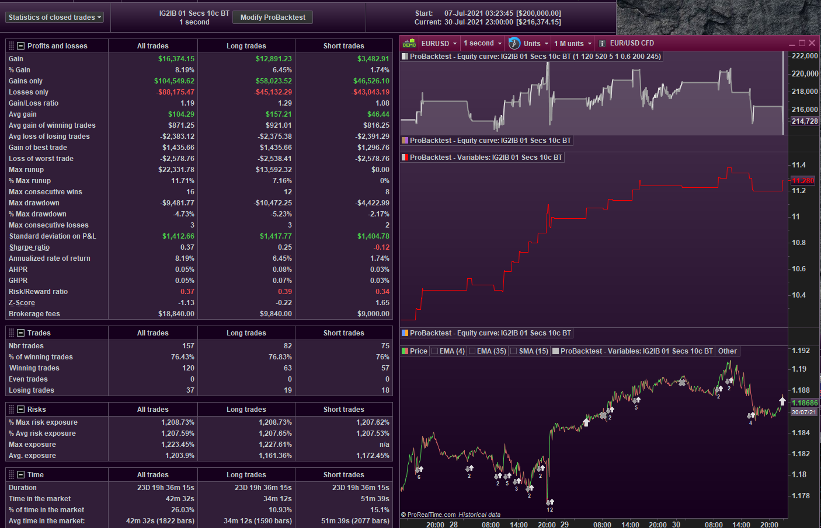Collapse the Trades section
821x528 pixels.
21,333
